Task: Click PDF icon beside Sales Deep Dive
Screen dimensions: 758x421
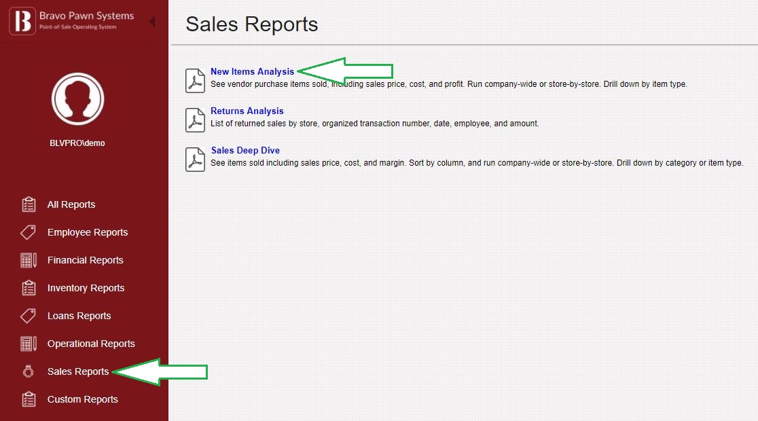Action: [x=196, y=160]
